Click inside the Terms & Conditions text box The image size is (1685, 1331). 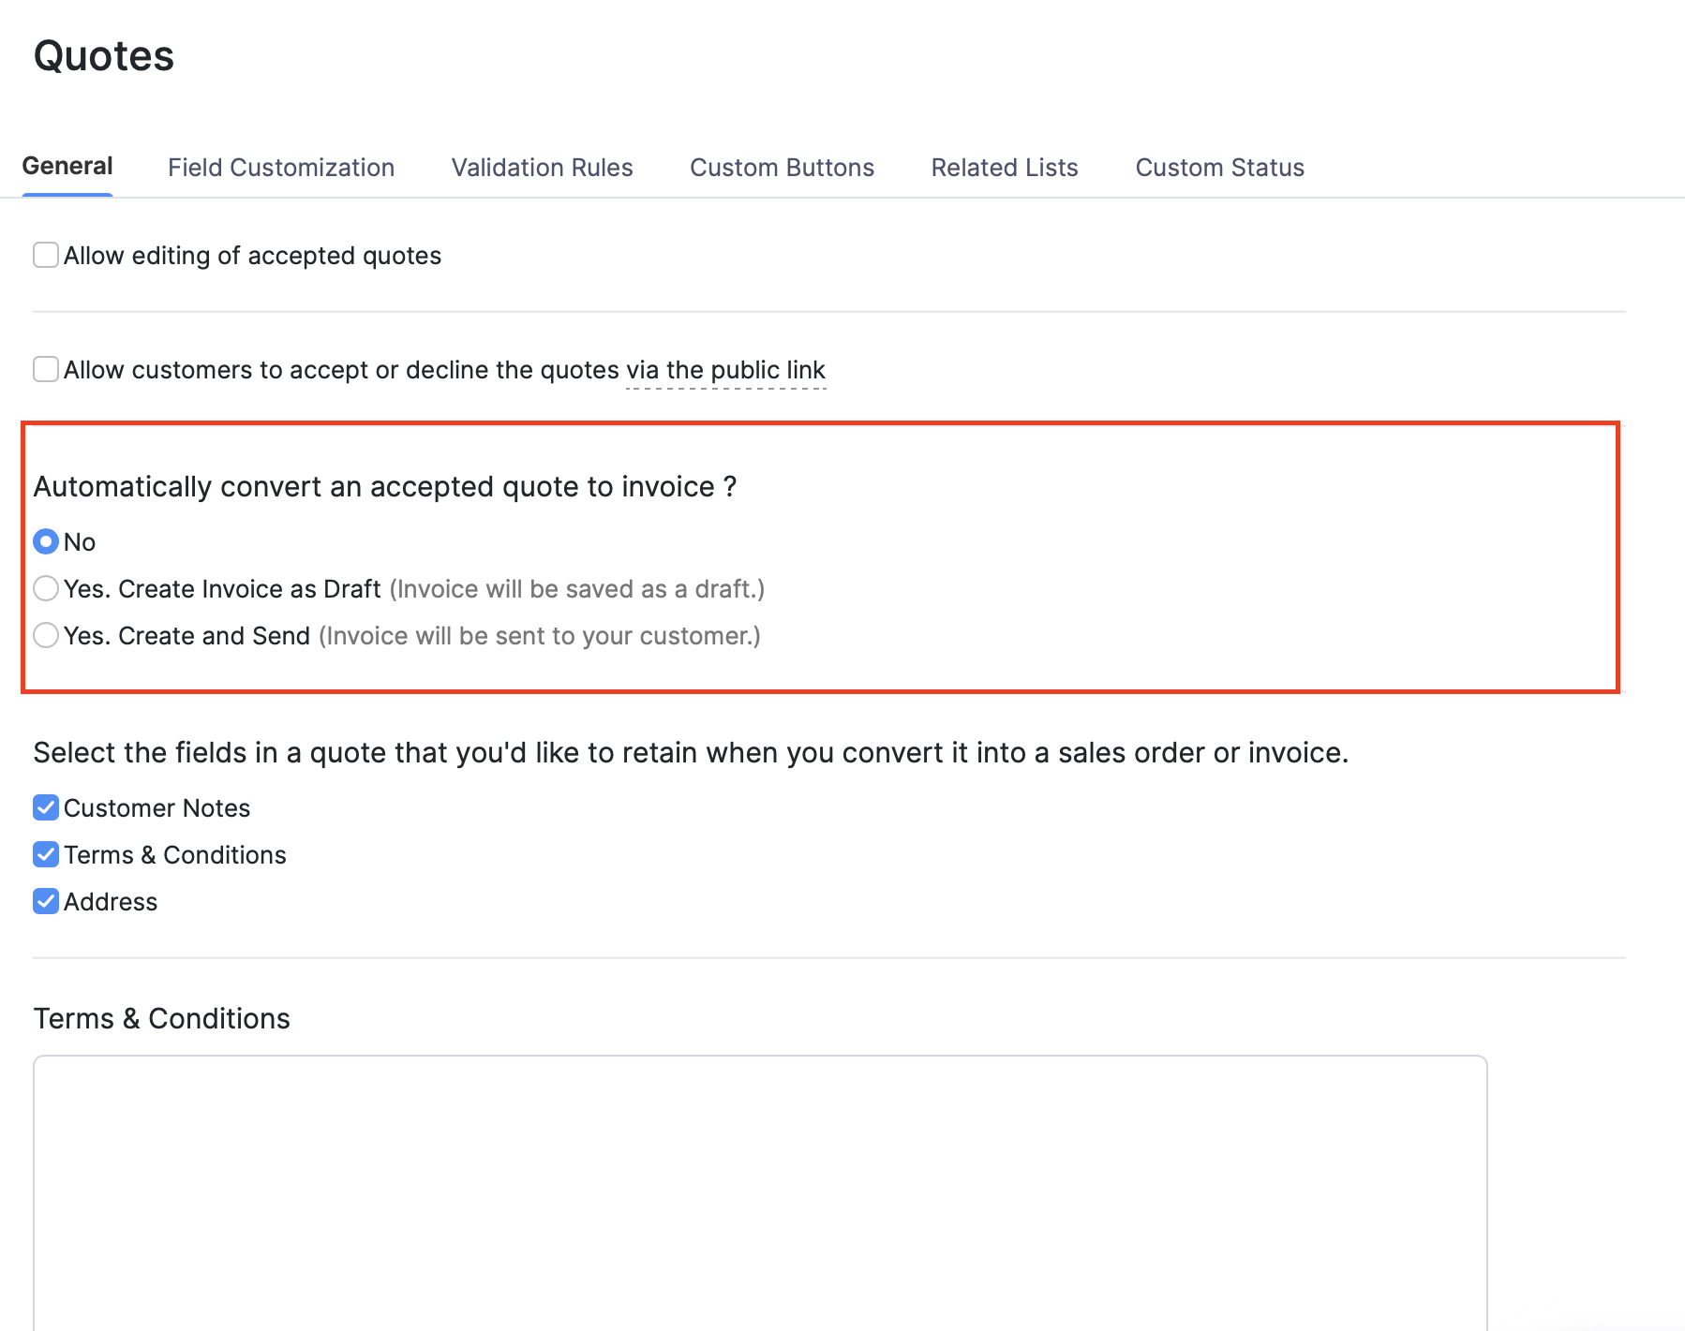[x=750, y=1190]
